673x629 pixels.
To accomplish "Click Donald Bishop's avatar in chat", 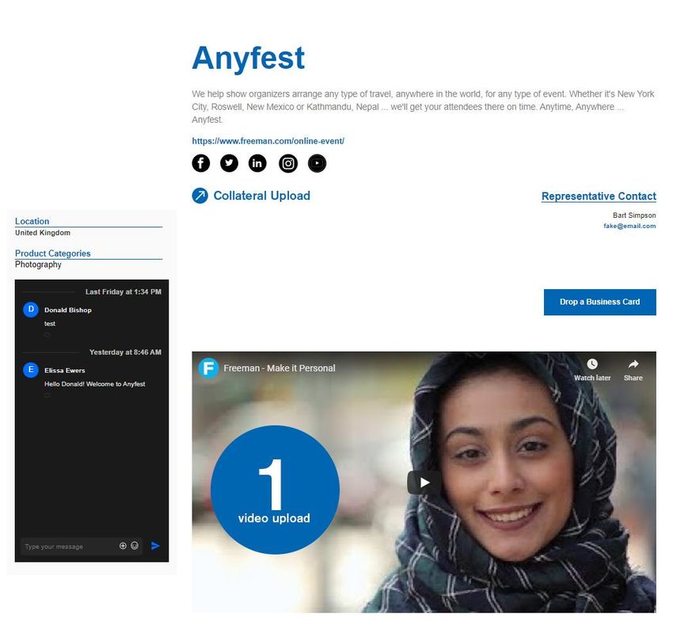I will tap(31, 310).
